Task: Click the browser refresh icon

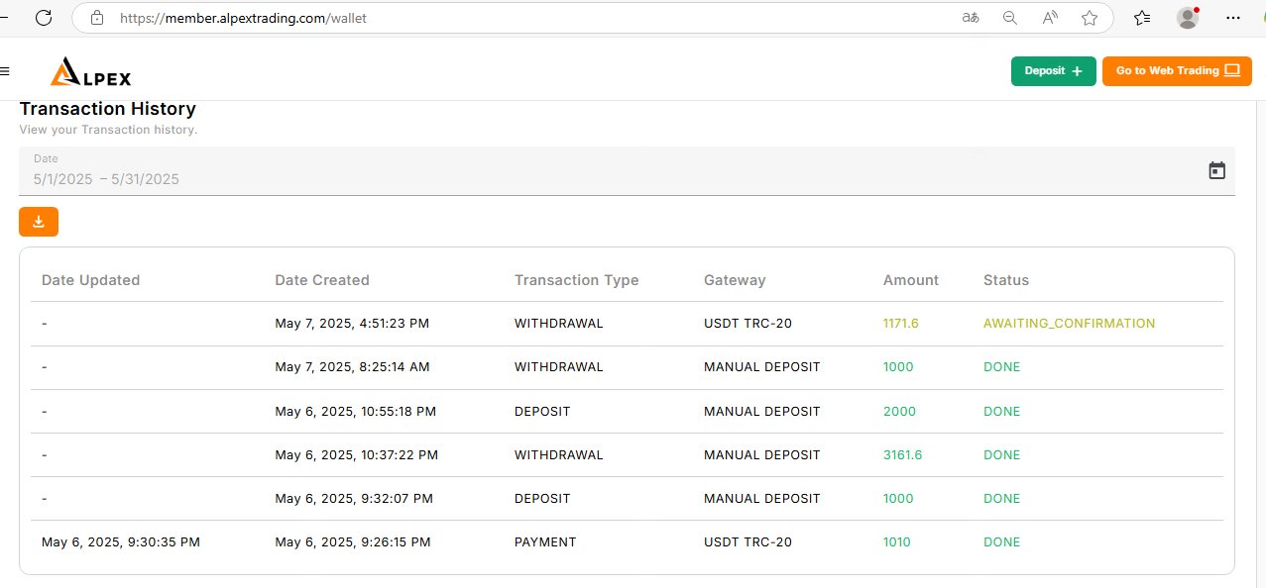Action: (44, 18)
